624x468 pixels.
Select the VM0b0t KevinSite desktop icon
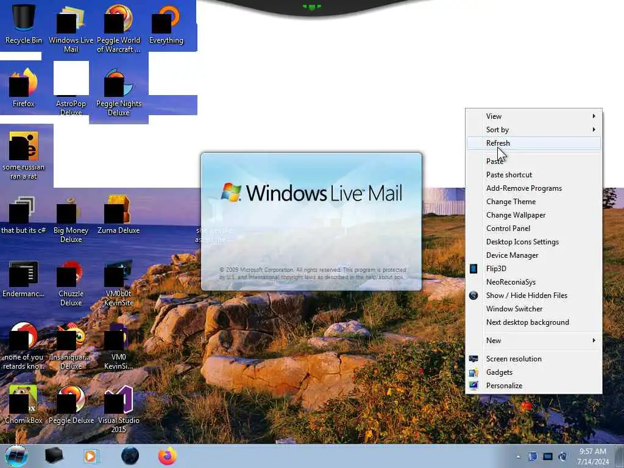[x=119, y=283]
